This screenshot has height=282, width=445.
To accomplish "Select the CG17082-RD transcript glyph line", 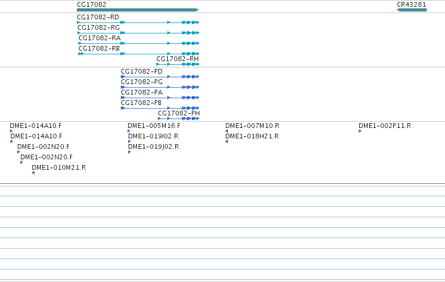I will coord(138,22).
